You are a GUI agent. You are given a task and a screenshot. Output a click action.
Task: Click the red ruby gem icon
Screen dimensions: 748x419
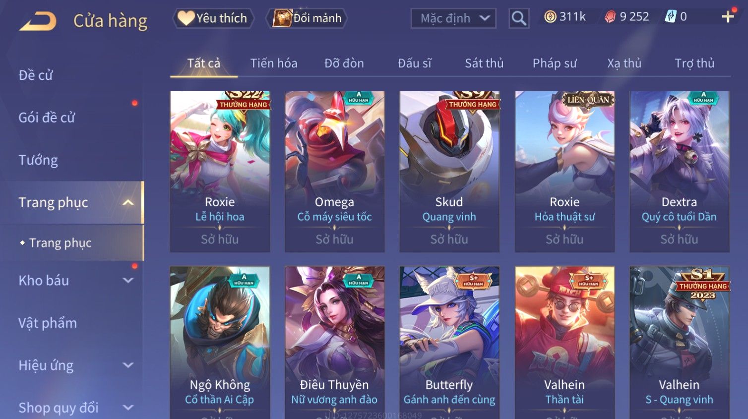(x=610, y=17)
